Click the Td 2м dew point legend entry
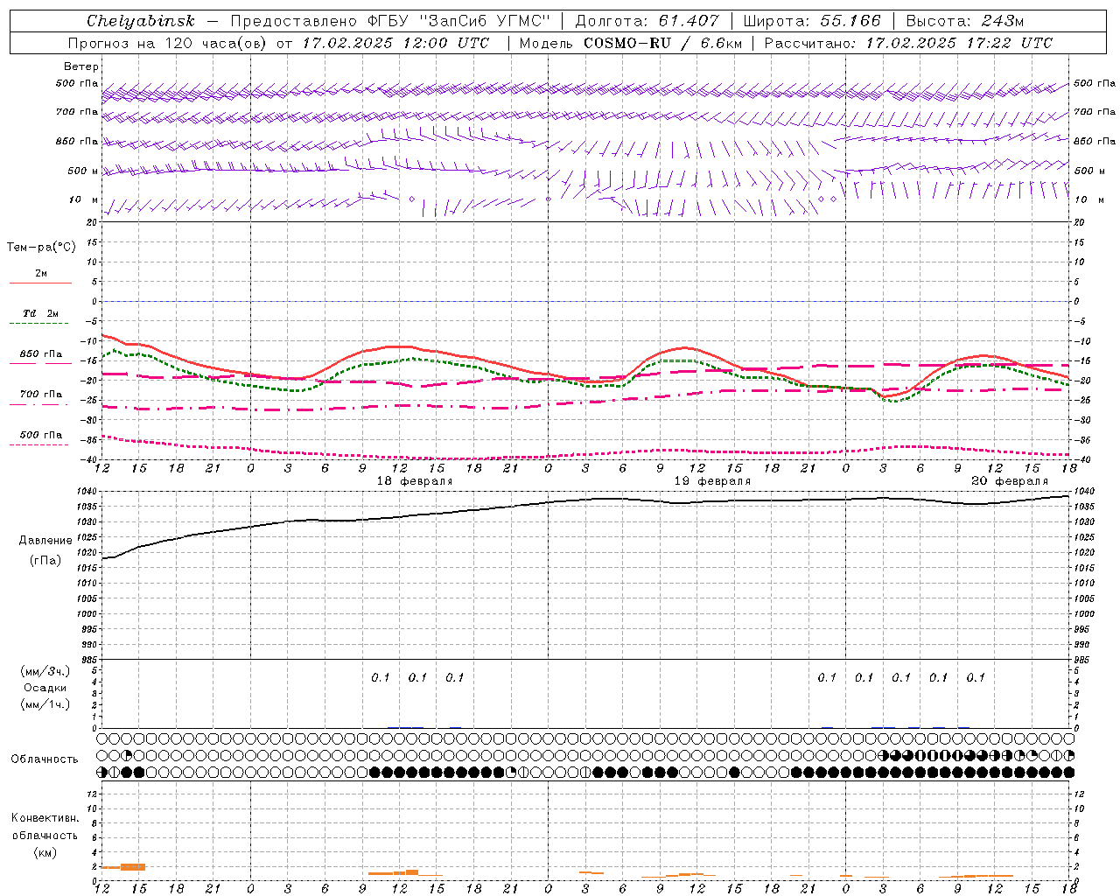 coord(40,313)
